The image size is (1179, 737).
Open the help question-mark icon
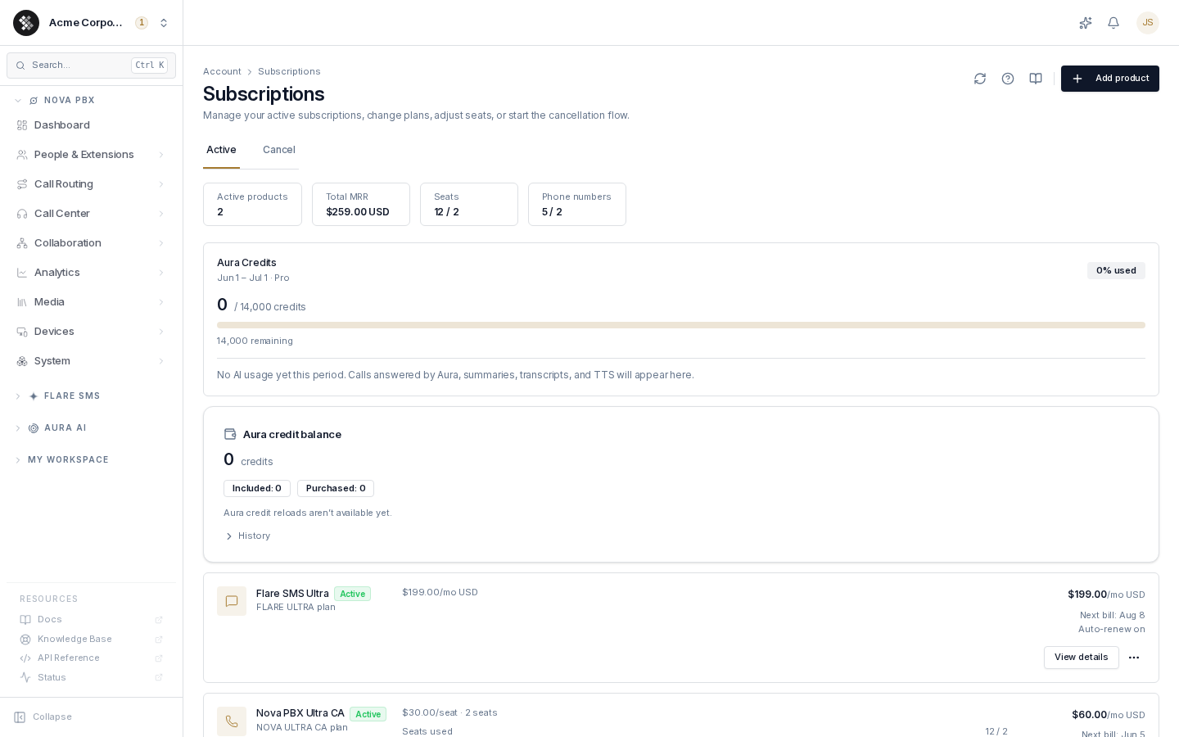1008,79
